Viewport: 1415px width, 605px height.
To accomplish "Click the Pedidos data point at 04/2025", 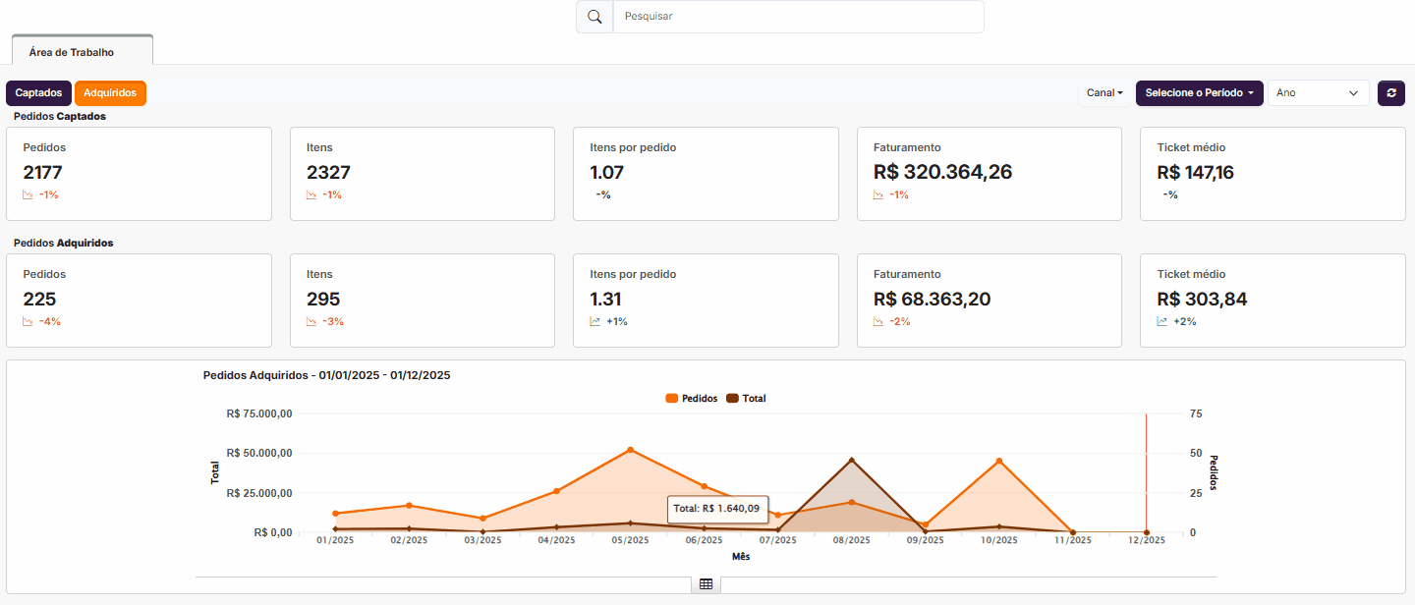I will coord(556,491).
